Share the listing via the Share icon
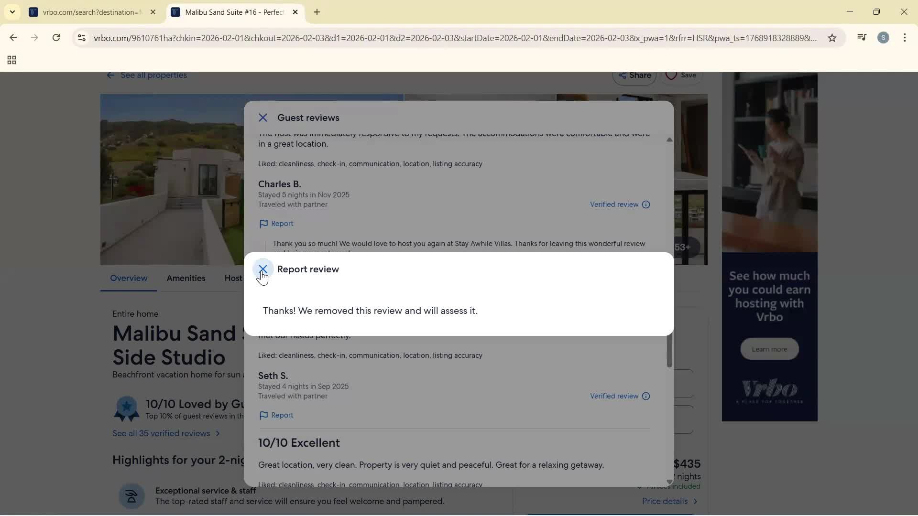 click(634, 75)
